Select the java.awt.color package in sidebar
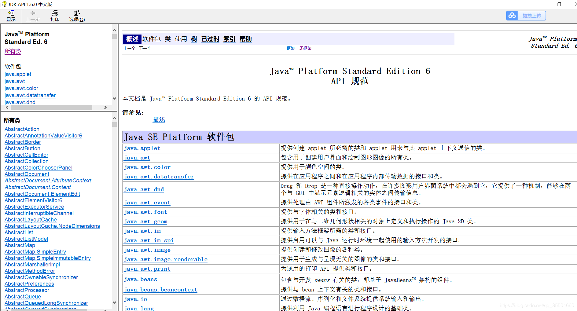The width and height of the screenshot is (577, 311). coord(21,88)
